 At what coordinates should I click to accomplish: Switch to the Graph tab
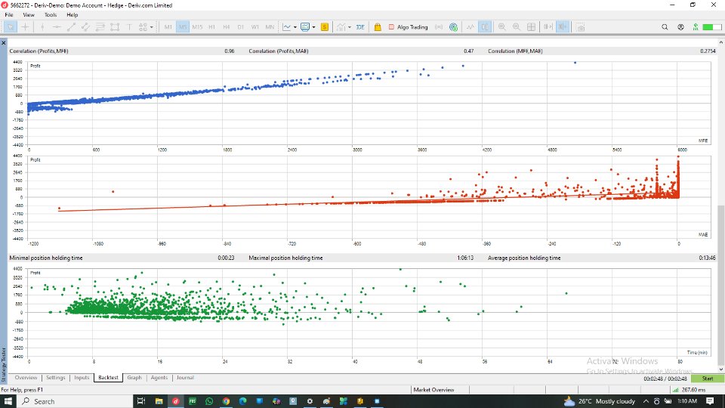tap(134, 378)
